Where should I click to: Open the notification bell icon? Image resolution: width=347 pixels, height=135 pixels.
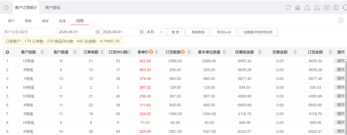(307, 7)
